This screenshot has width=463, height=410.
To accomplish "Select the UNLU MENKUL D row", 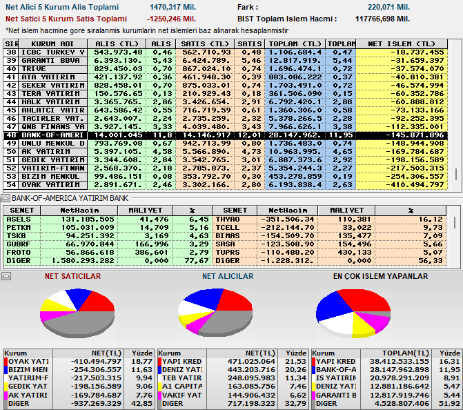I will click(226, 144).
